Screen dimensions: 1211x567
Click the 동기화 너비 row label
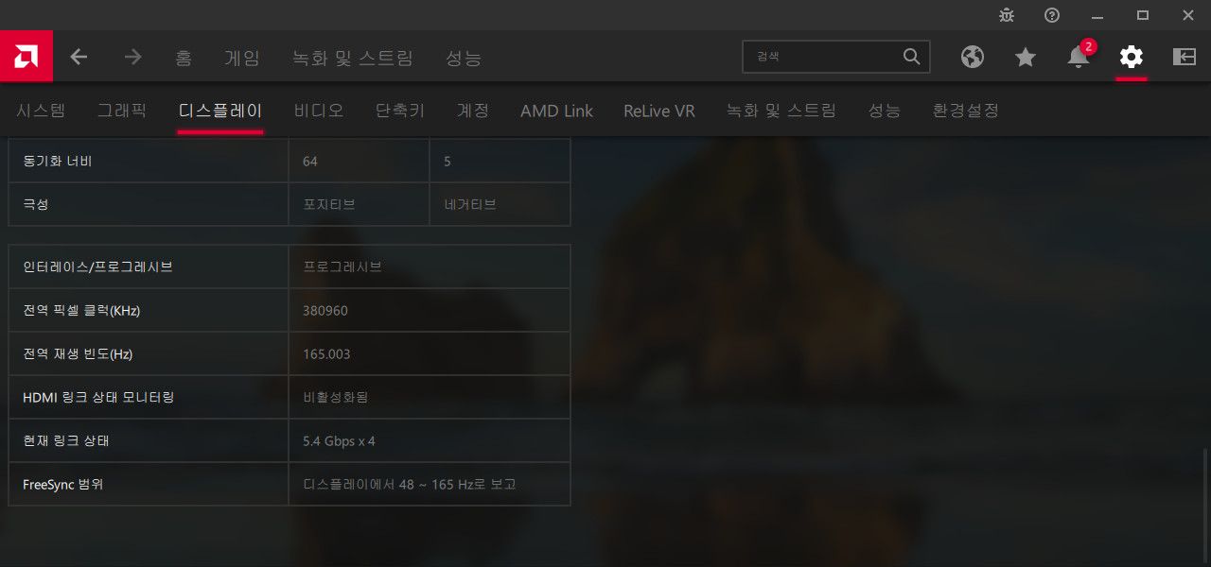pos(57,162)
